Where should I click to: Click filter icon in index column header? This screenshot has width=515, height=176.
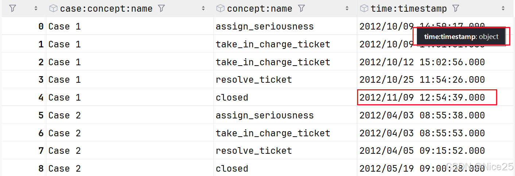click(12, 8)
